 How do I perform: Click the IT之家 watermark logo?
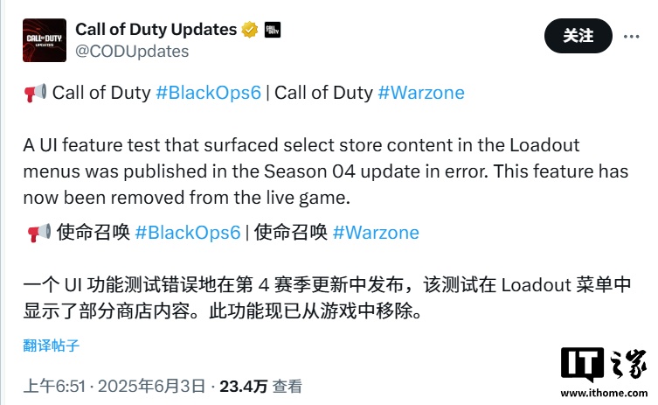pyautogui.click(x=605, y=364)
